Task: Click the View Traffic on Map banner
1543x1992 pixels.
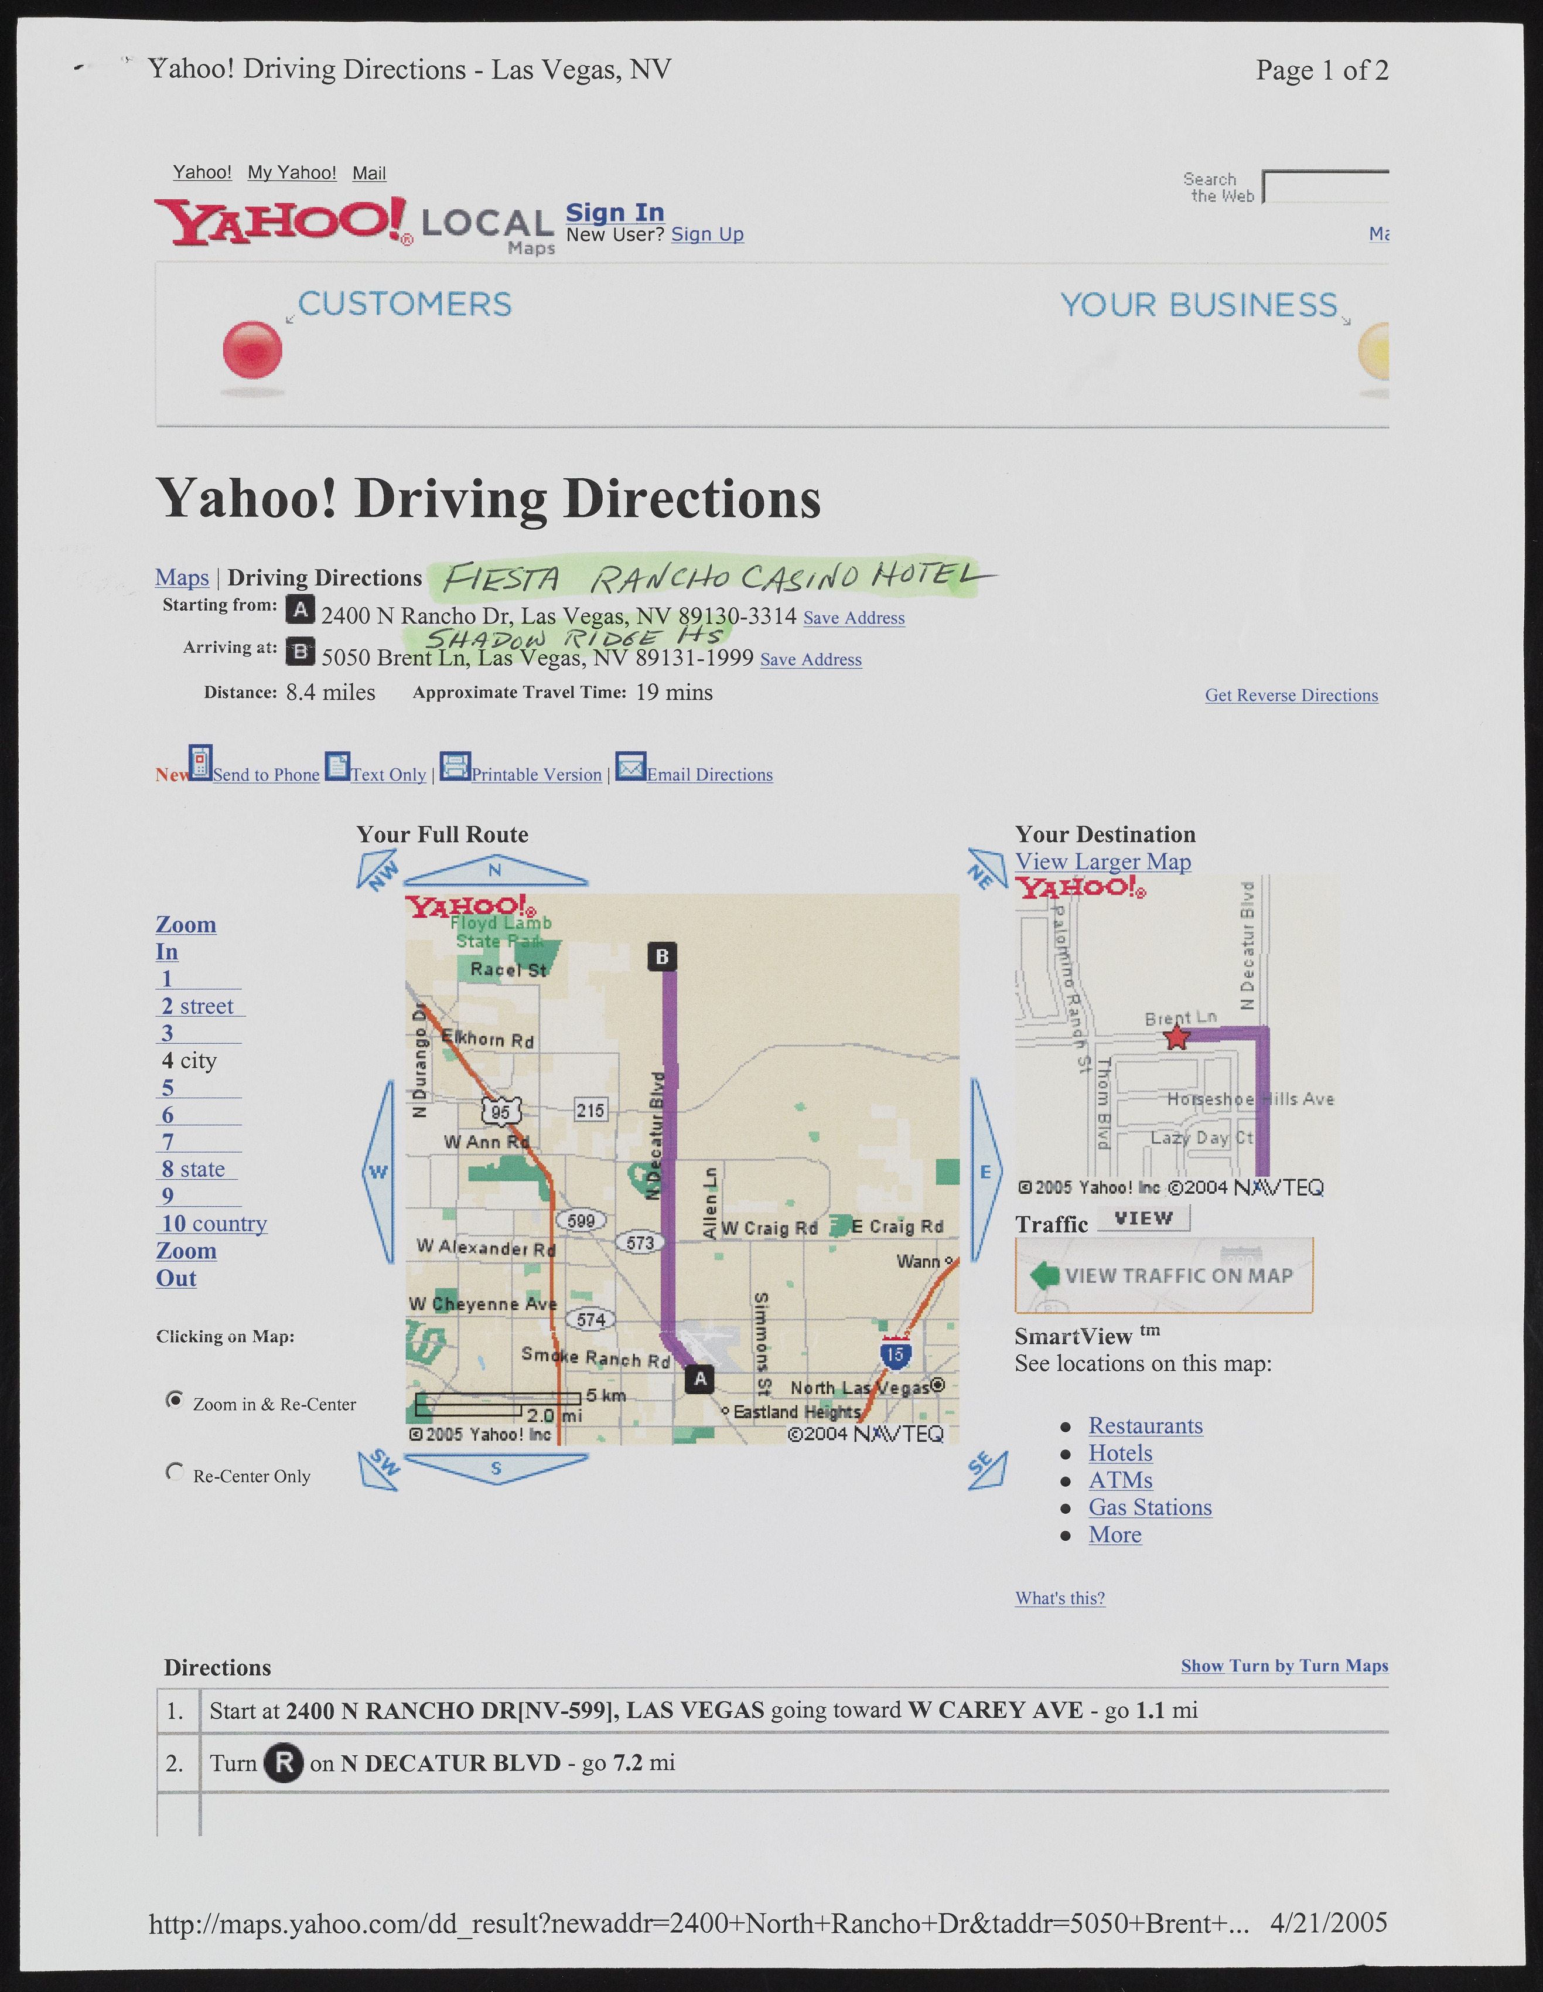Action: tap(1163, 1275)
